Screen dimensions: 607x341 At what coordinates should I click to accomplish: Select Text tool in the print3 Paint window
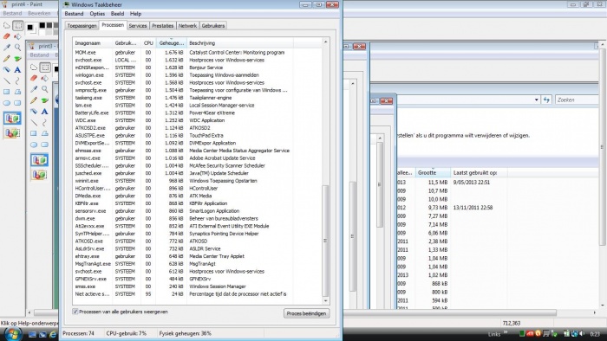(x=45, y=112)
